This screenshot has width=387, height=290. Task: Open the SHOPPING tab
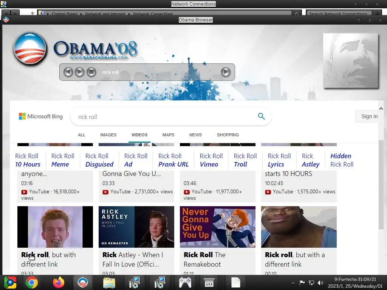[x=228, y=135]
